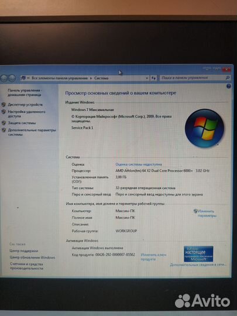The height and width of the screenshot is (316, 237).
Task: Click the shield icon beside Диспетчер устройств
Action: click(4, 105)
